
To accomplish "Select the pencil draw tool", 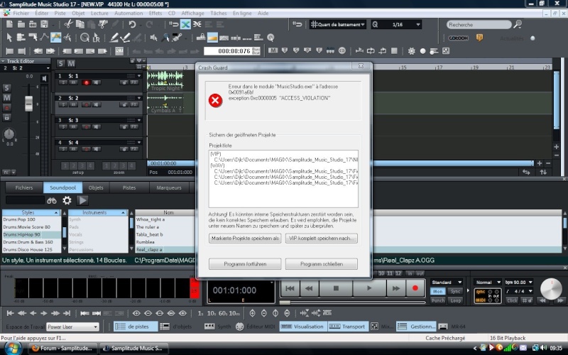I will coord(114,38).
